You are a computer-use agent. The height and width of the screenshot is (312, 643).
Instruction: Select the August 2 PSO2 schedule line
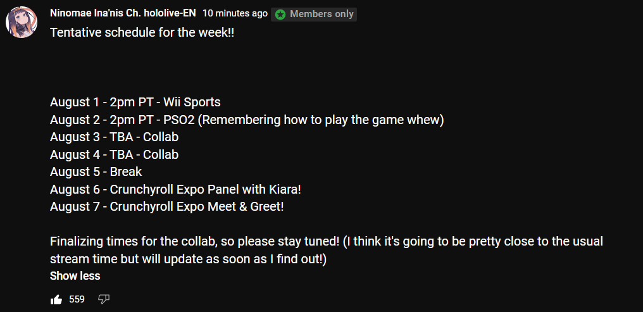coord(247,120)
